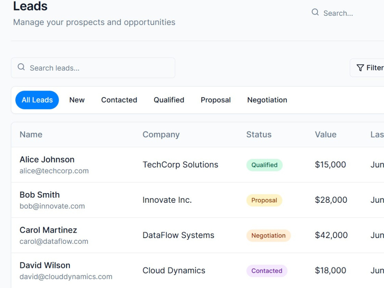This screenshot has width=384, height=288.
Task: Open Carol Martinez lead name
Action: [48, 230]
